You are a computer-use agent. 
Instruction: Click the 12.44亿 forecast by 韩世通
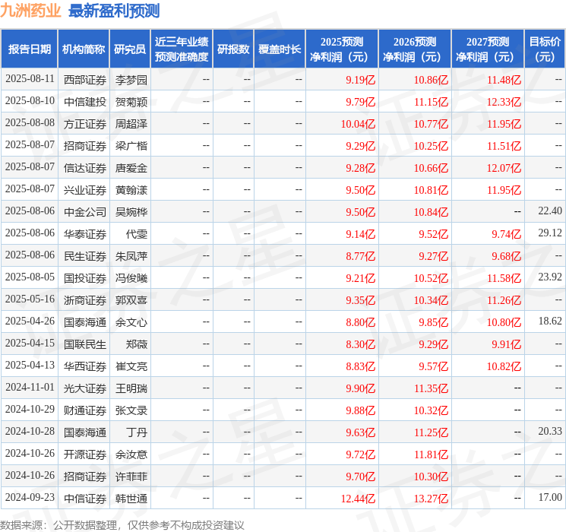click(358, 498)
